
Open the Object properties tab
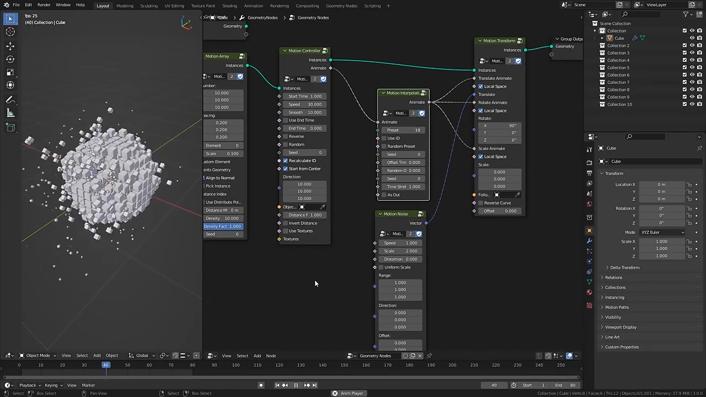(x=589, y=230)
